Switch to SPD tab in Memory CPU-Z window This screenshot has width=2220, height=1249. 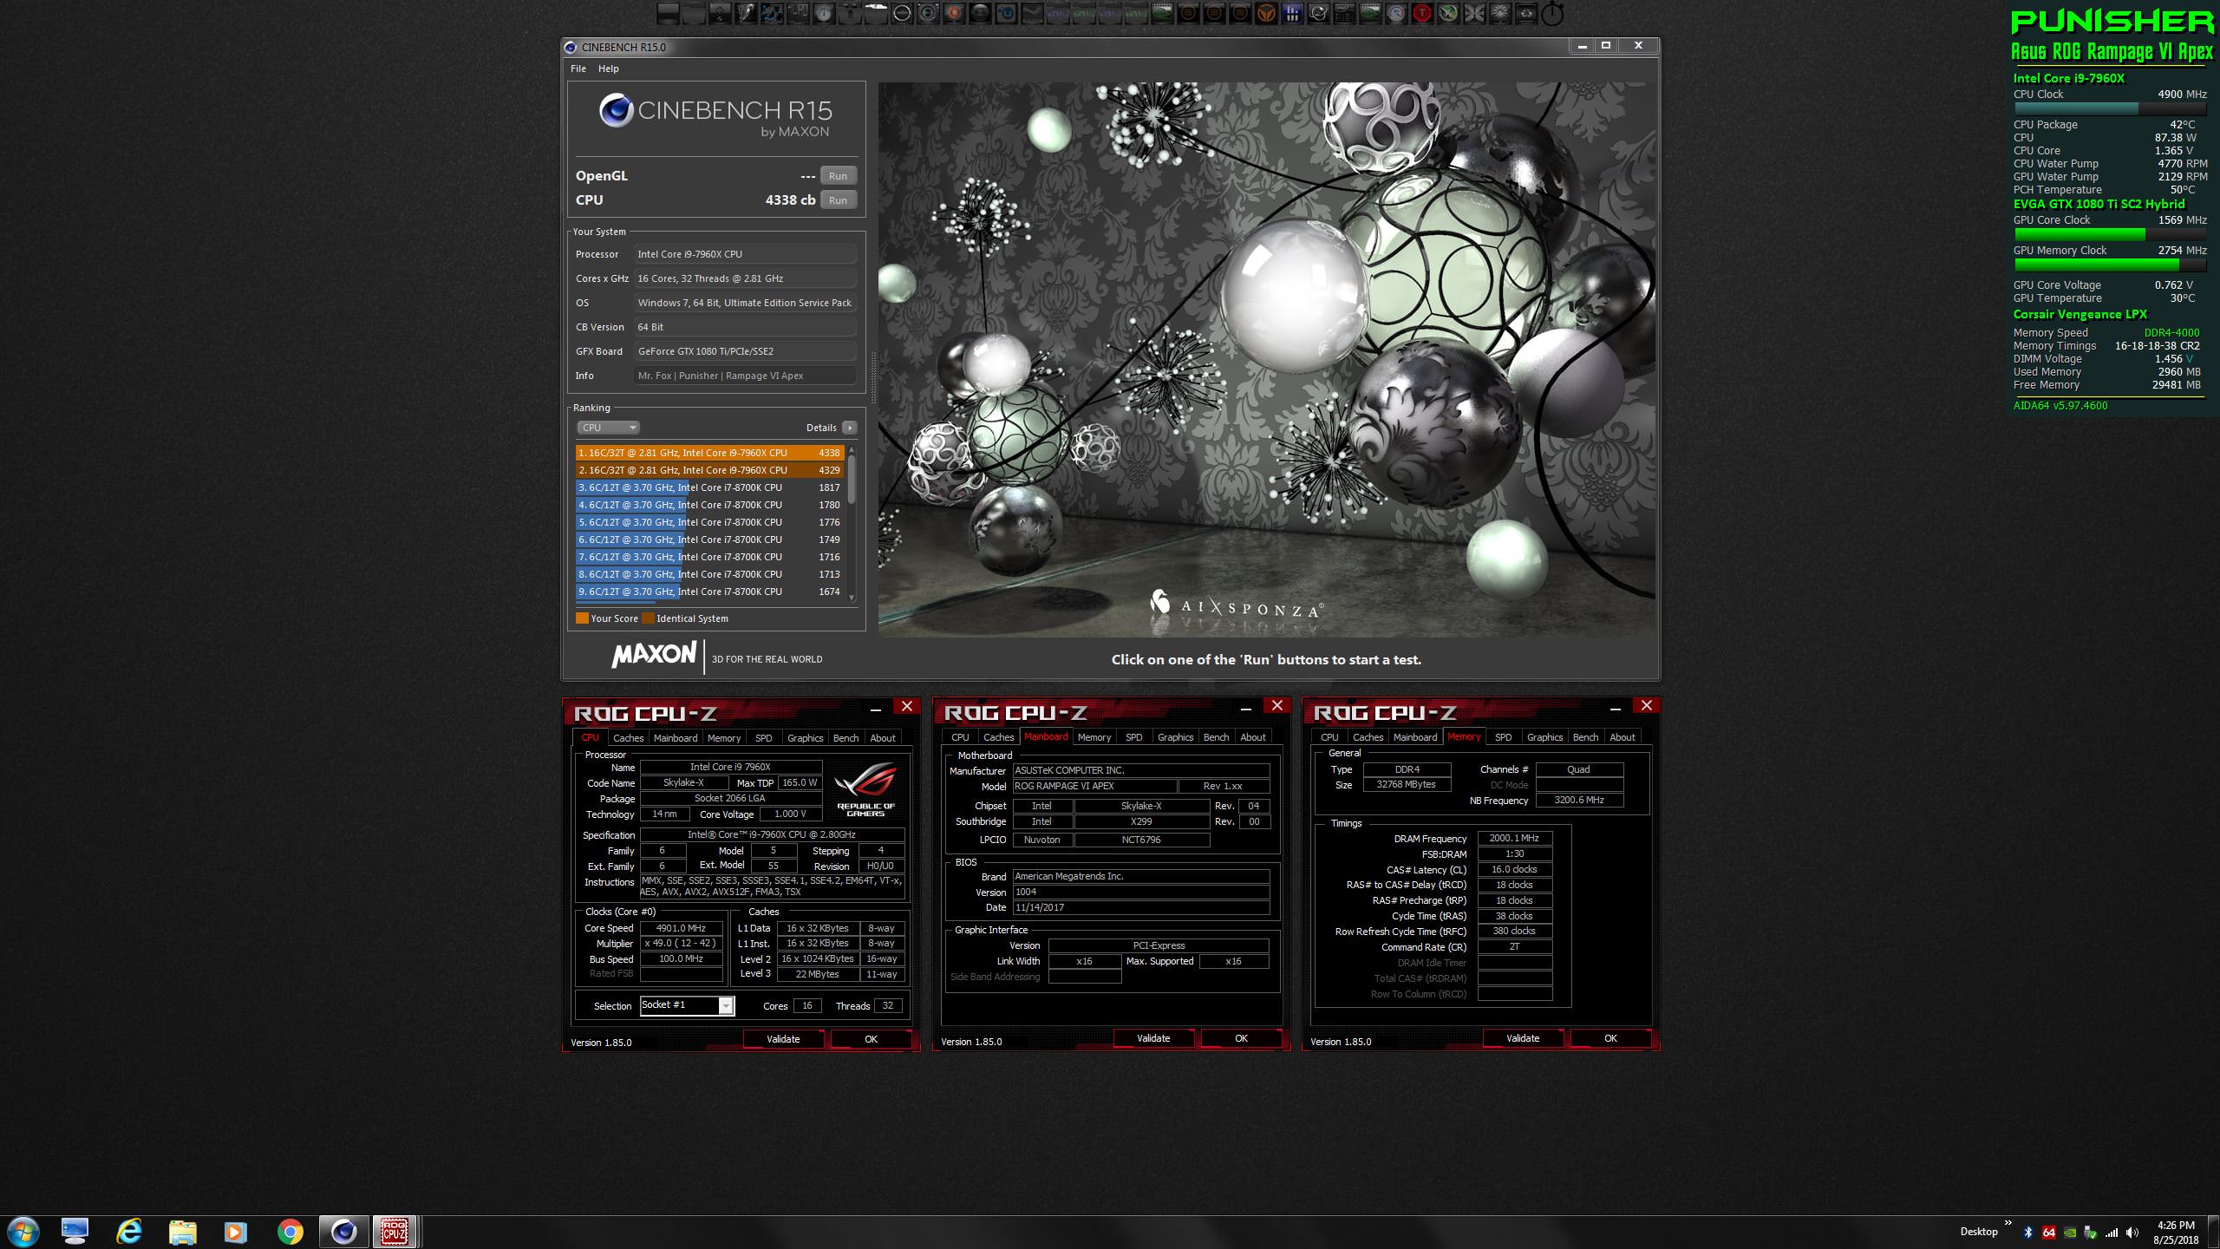1503,737
